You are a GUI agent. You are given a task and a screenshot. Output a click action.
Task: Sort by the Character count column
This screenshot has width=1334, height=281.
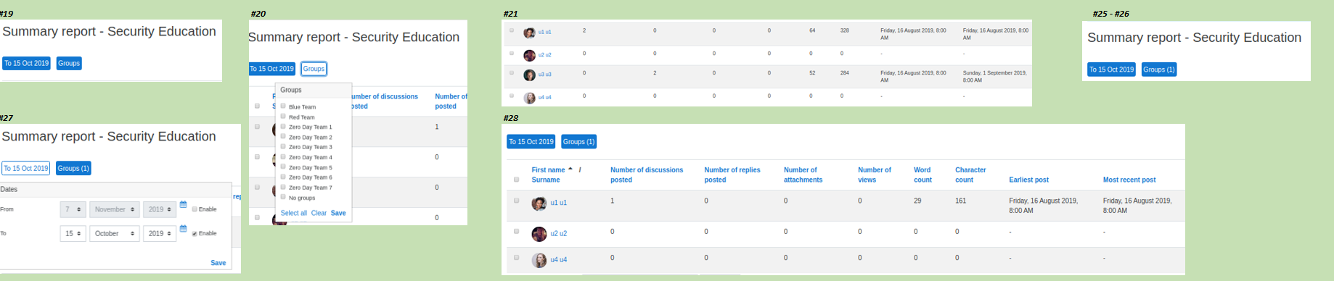coord(970,175)
